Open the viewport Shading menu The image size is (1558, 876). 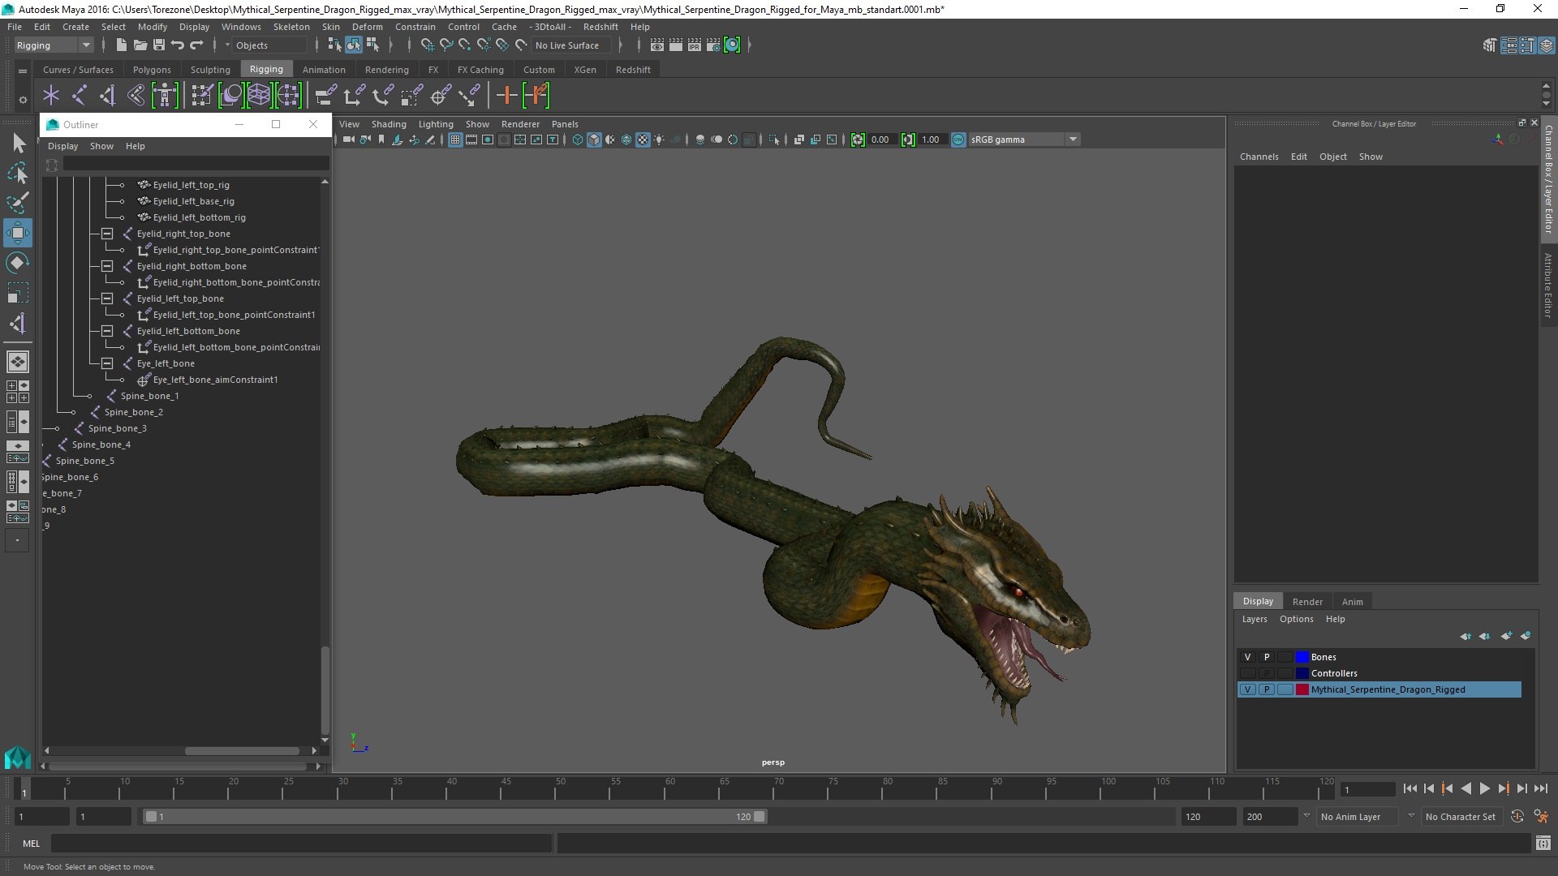click(389, 124)
